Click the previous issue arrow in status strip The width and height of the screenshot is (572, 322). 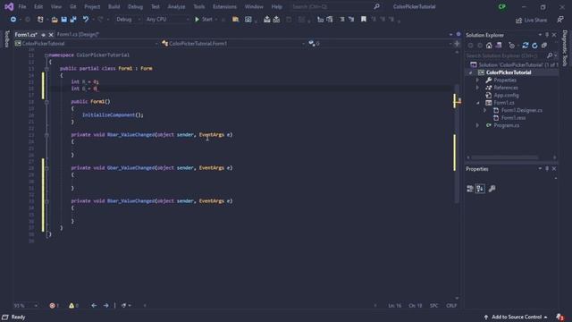point(94,306)
